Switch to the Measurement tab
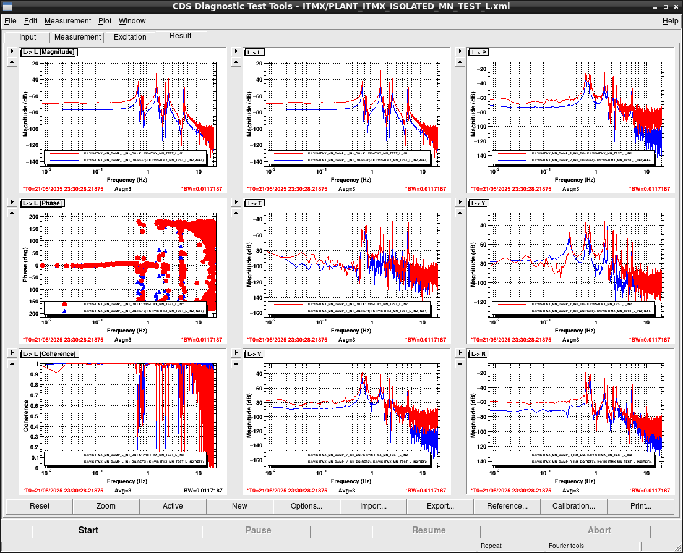Screen dimensions: 683x553 click(77, 37)
